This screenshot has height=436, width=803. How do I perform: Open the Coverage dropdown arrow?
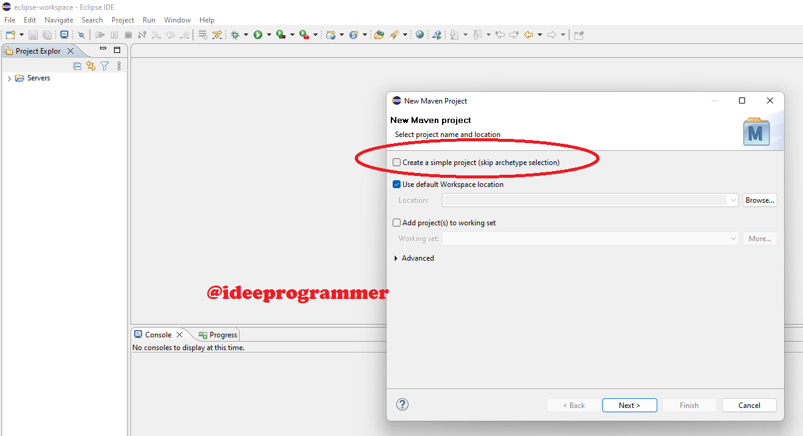[x=291, y=35]
